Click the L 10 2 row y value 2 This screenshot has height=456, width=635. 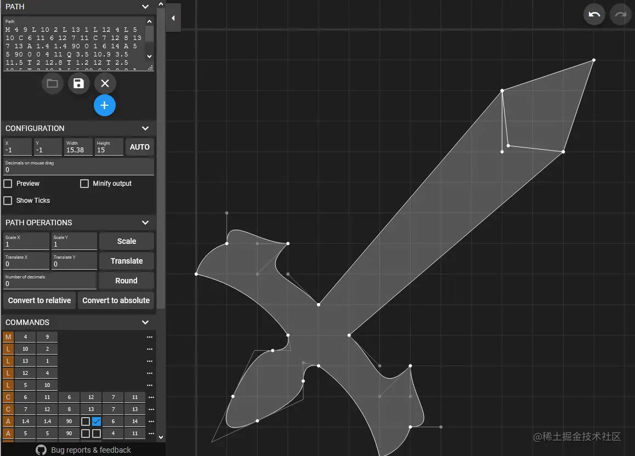(x=47, y=349)
